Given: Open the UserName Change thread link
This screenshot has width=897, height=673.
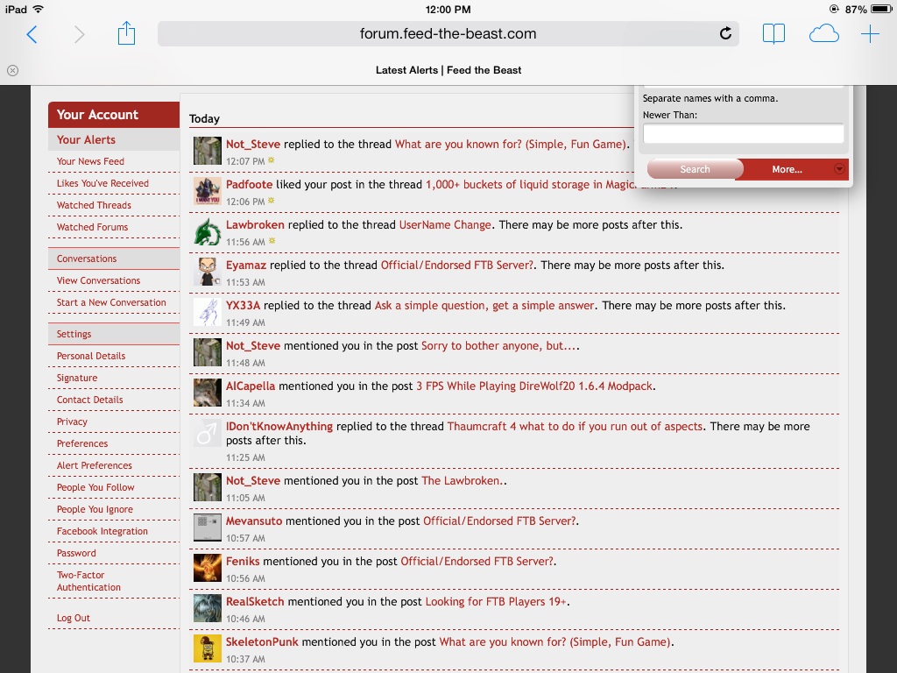Looking at the screenshot, I should (x=445, y=224).
